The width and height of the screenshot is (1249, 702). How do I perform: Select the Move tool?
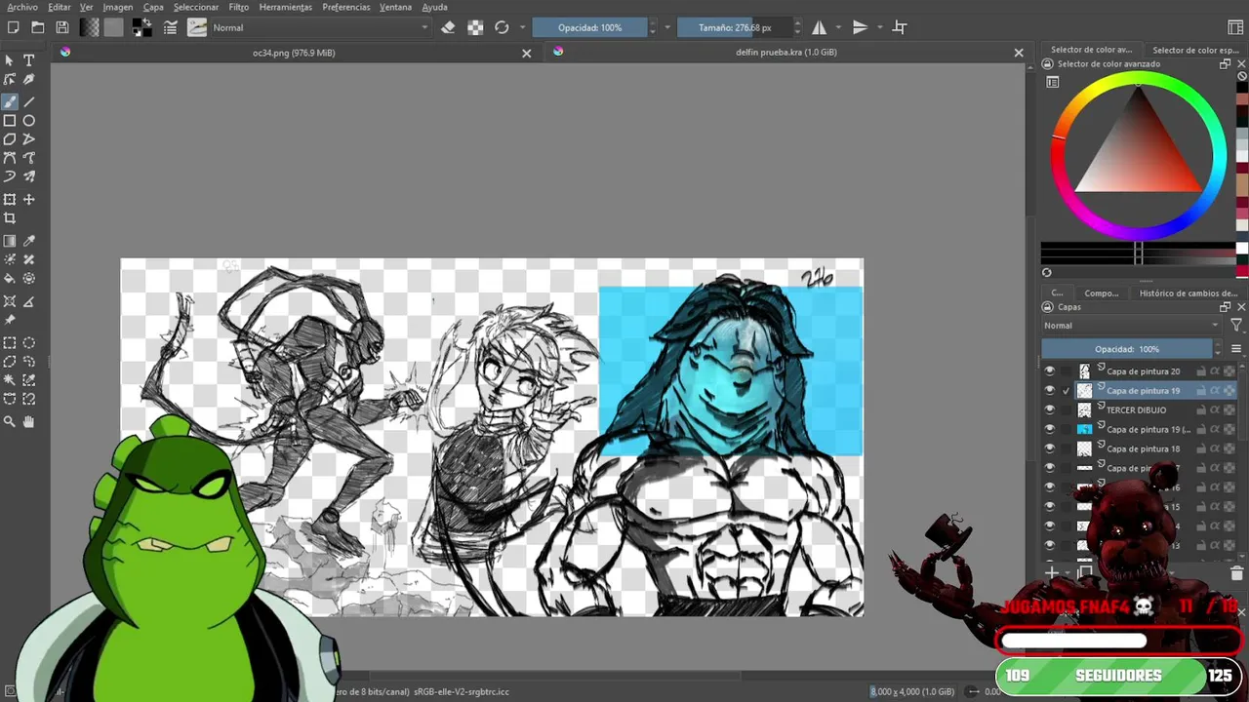(28, 199)
